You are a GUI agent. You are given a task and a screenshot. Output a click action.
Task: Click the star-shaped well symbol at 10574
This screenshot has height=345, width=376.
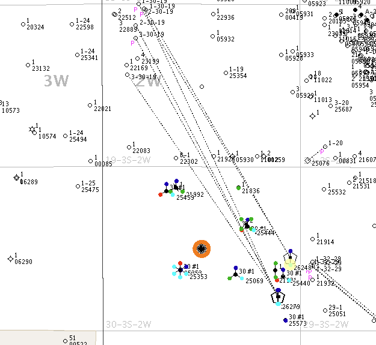tap(32, 130)
